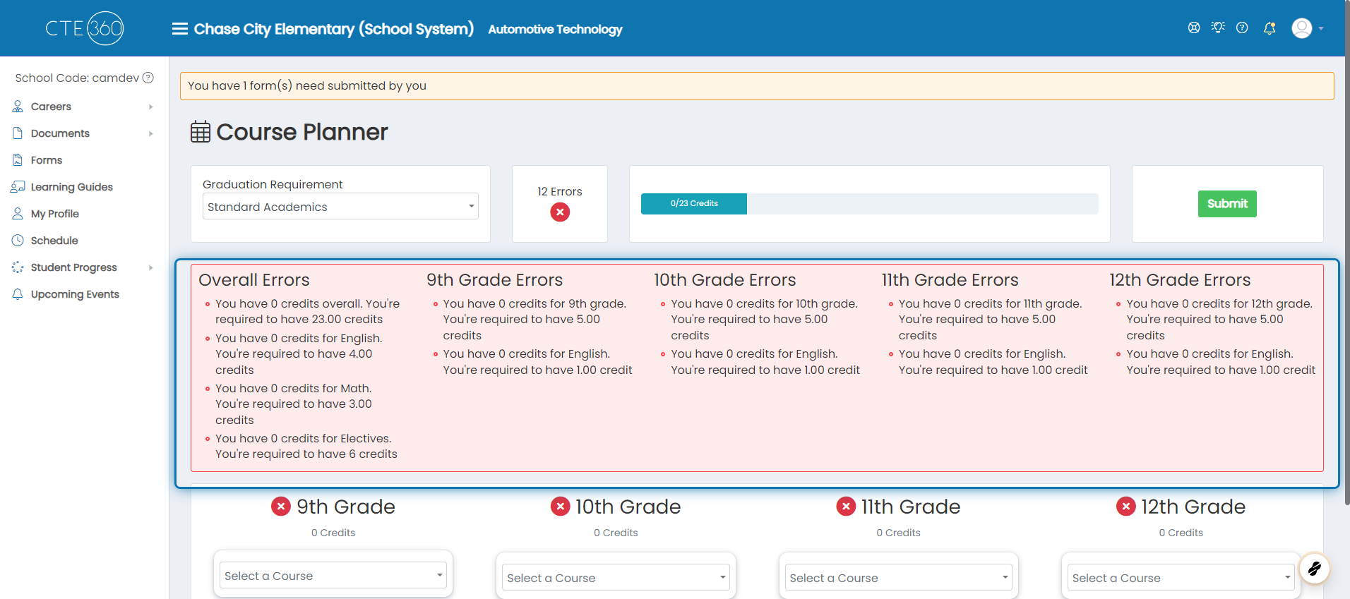1350x599 pixels.
Task: Toggle the hamburger menu icon
Action: pyautogui.click(x=180, y=29)
